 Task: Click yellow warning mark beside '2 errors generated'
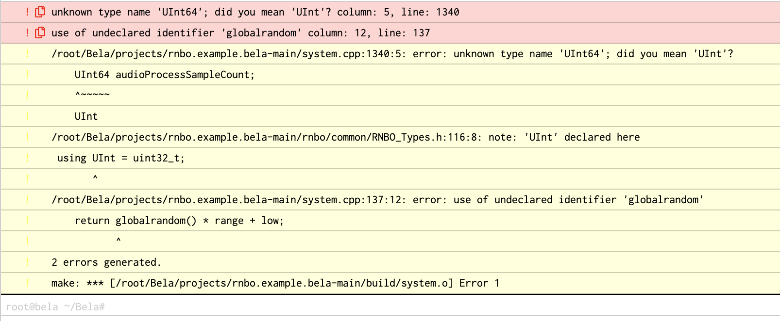point(27,262)
